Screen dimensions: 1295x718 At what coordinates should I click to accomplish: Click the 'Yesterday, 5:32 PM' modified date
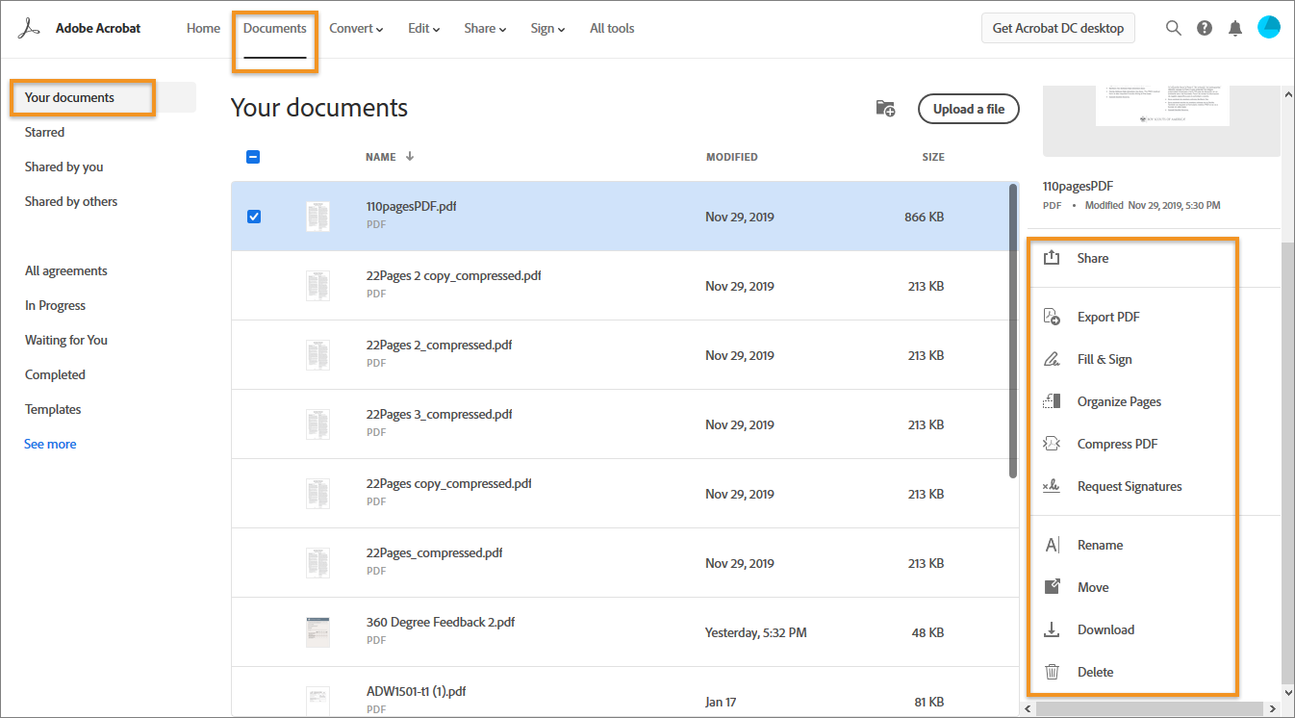(755, 632)
